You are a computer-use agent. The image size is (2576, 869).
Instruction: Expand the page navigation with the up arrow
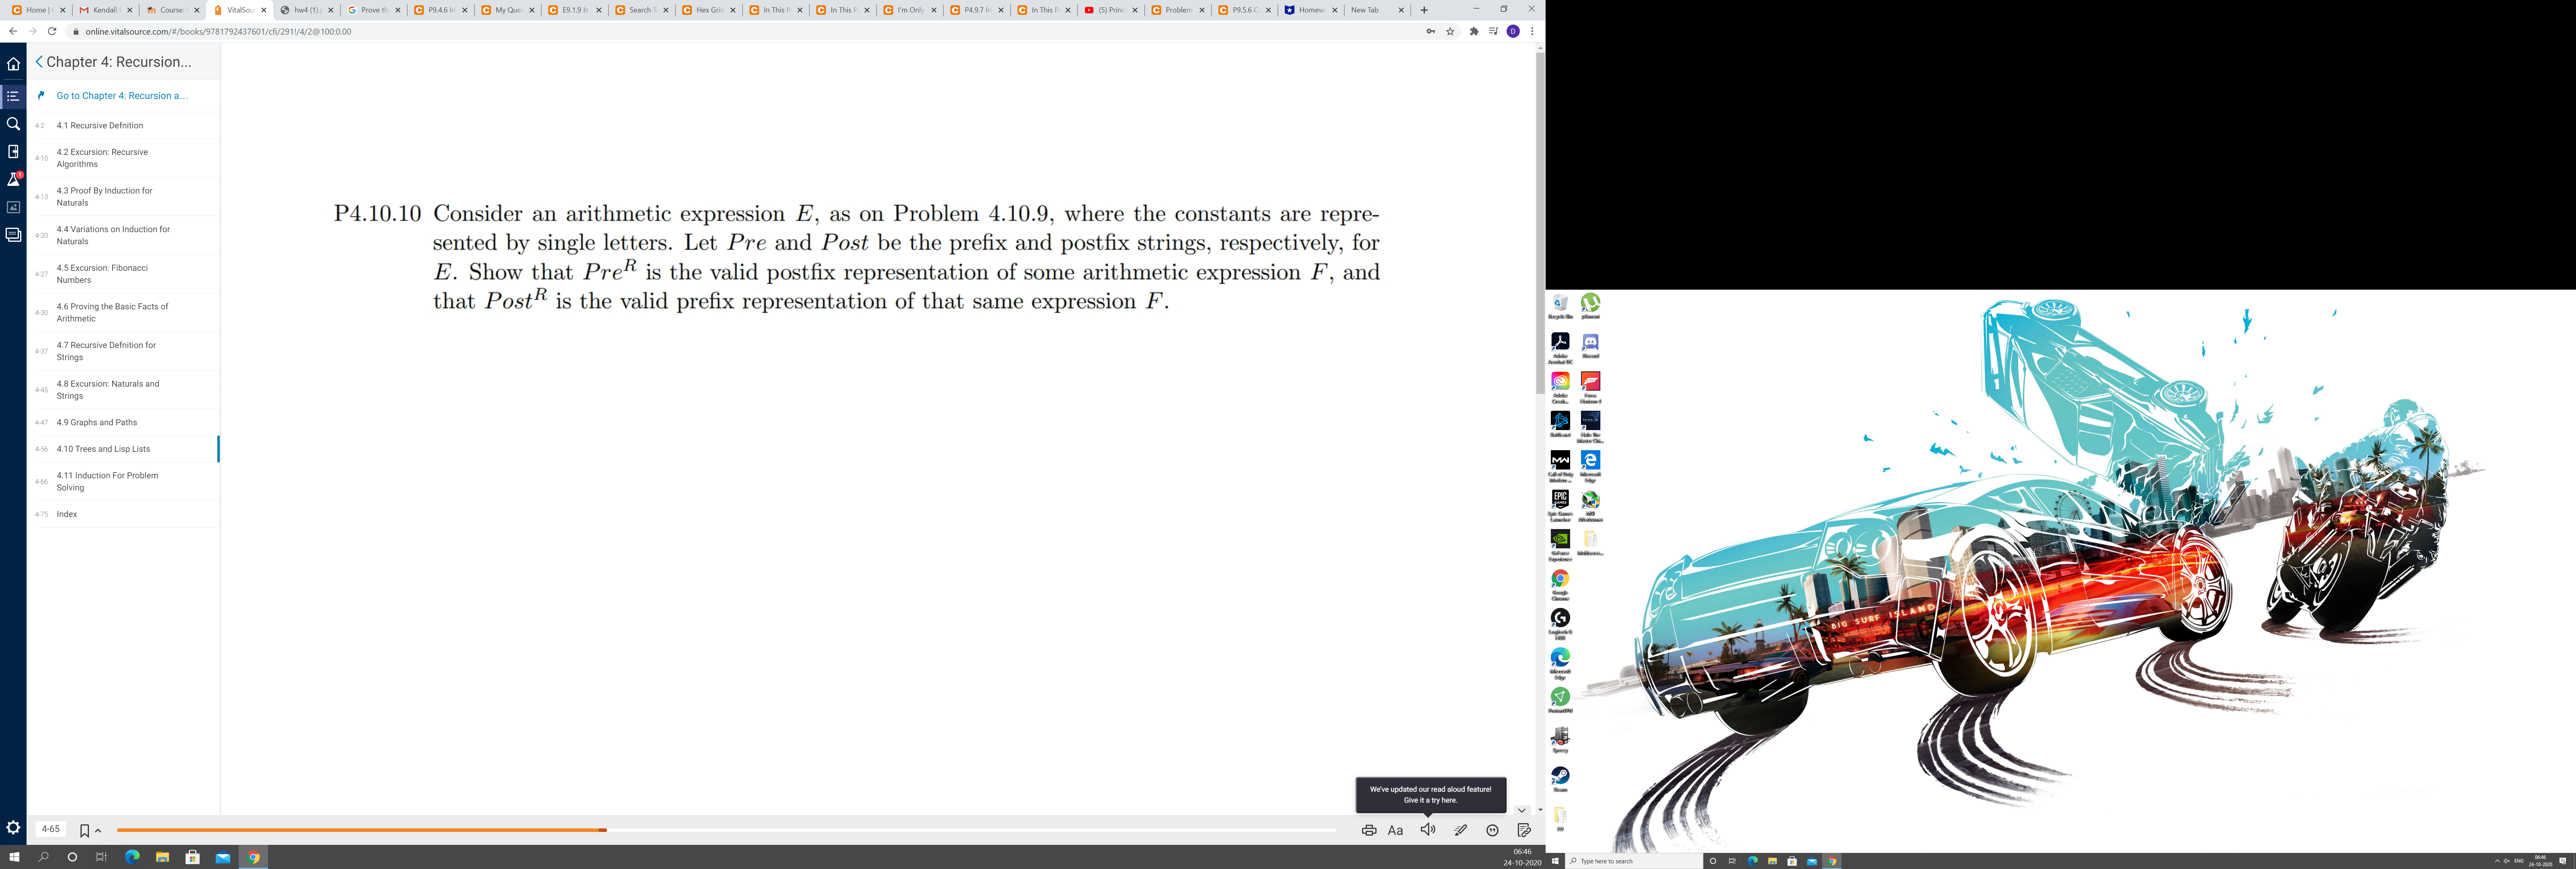(97, 829)
